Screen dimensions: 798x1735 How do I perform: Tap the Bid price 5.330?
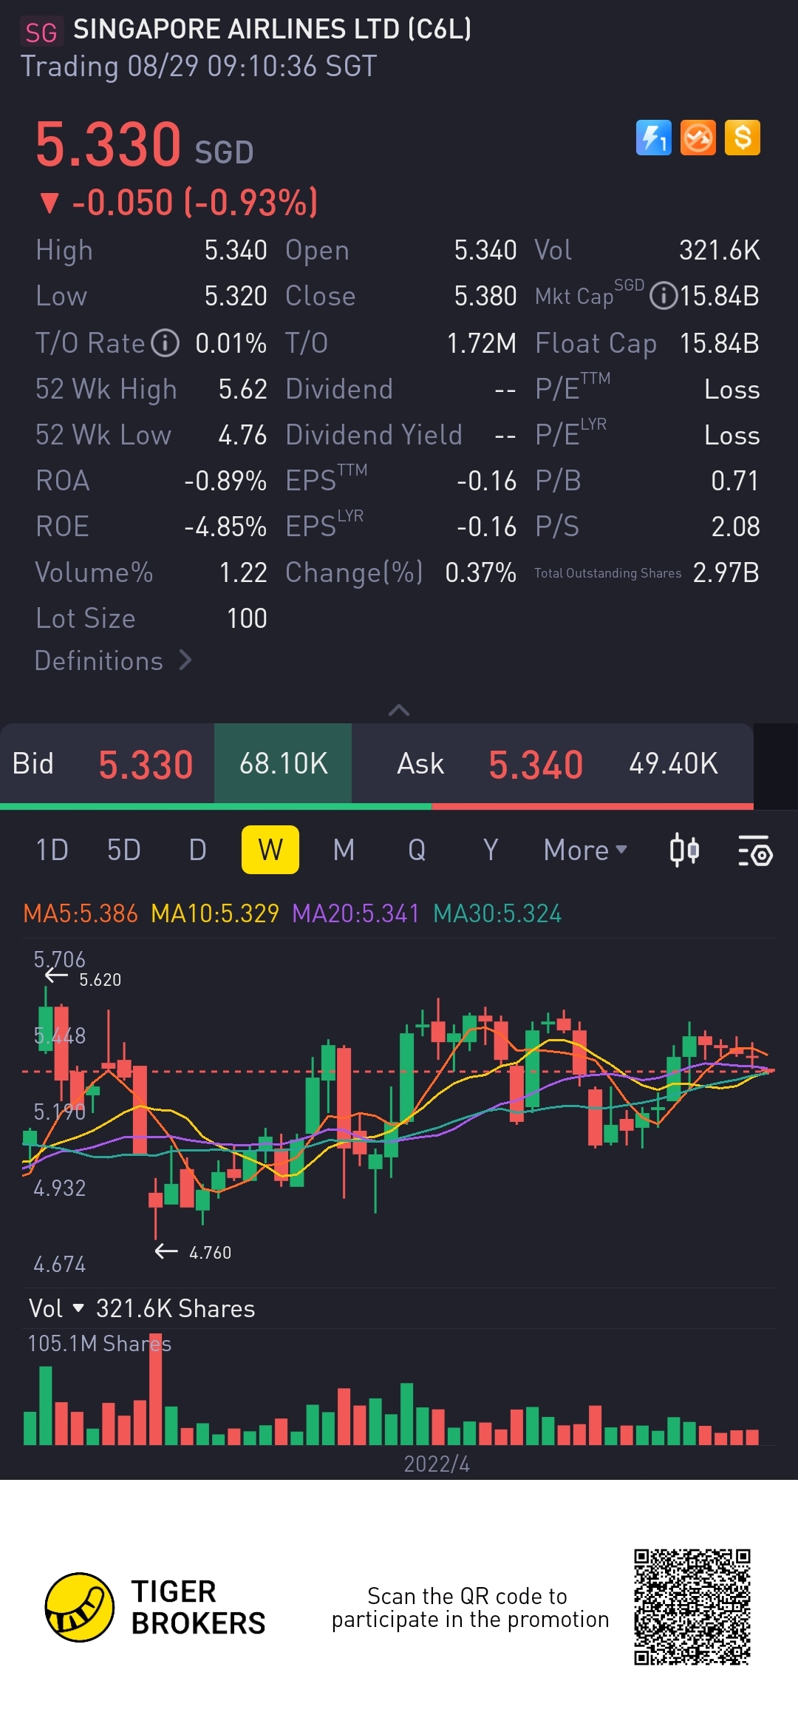coord(146,764)
